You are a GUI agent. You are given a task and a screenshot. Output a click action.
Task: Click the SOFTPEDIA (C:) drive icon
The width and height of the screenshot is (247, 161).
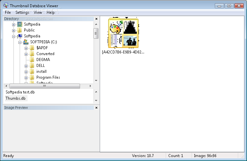pos(26,42)
